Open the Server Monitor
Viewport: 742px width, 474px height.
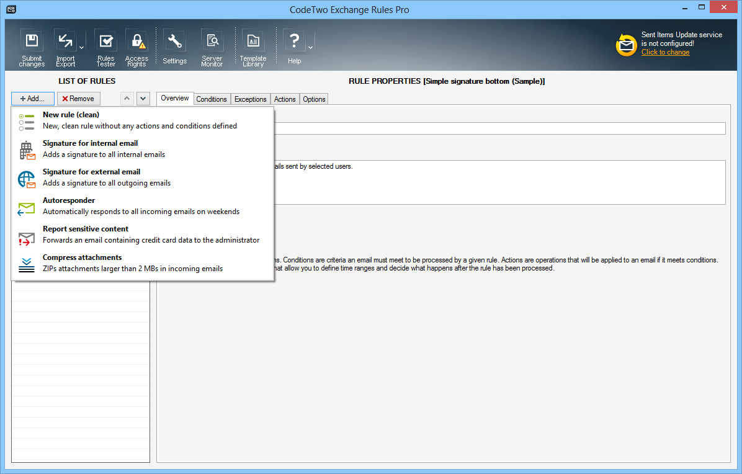click(x=212, y=47)
